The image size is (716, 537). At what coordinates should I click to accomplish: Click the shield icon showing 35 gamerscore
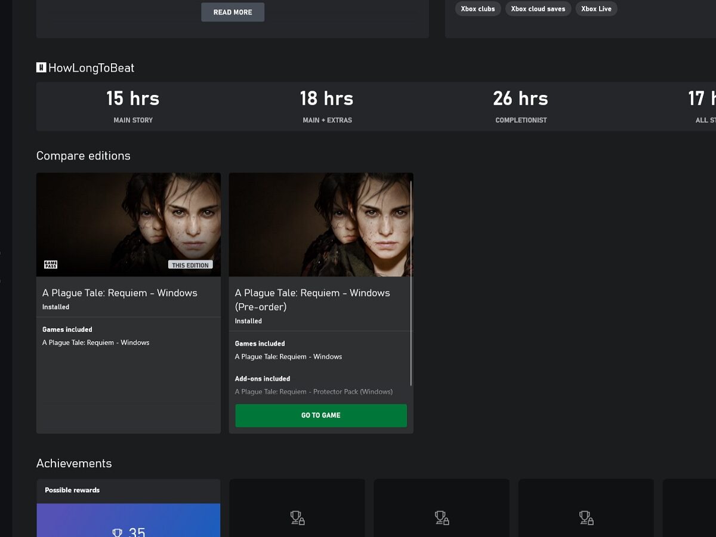[x=118, y=532]
